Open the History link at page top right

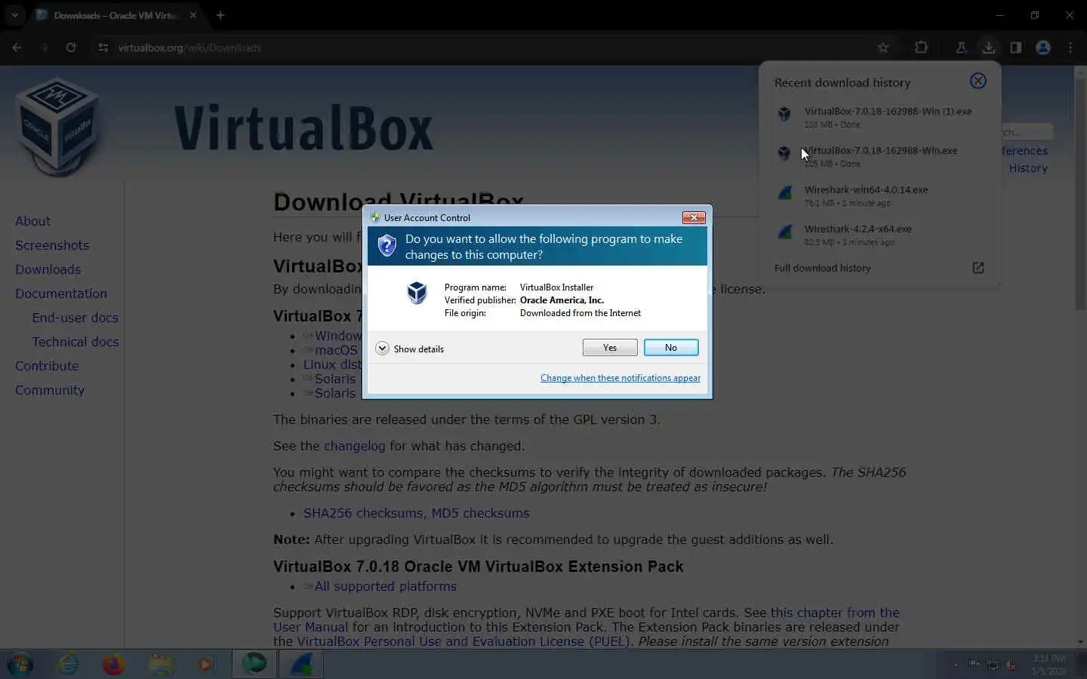(x=1028, y=168)
